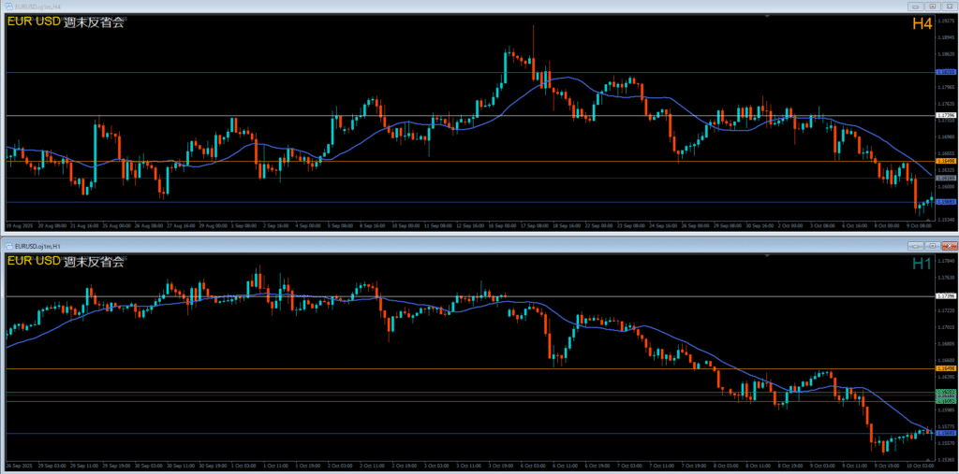Click the blue current price tag on H1 chart
959x474 pixels.
click(945, 433)
